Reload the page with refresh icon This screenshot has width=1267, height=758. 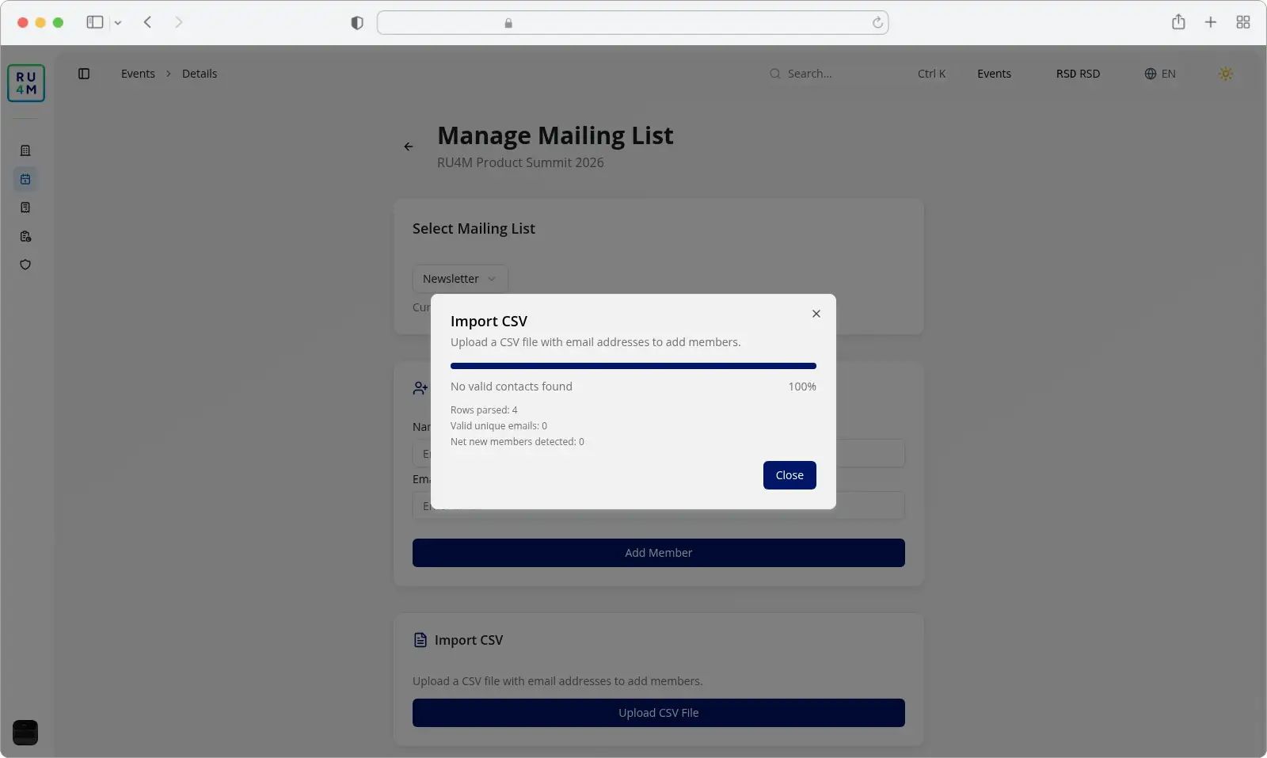click(x=877, y=23)
